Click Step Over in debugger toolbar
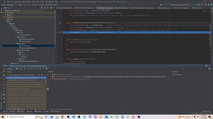213x119 pixels. (28, 69)
